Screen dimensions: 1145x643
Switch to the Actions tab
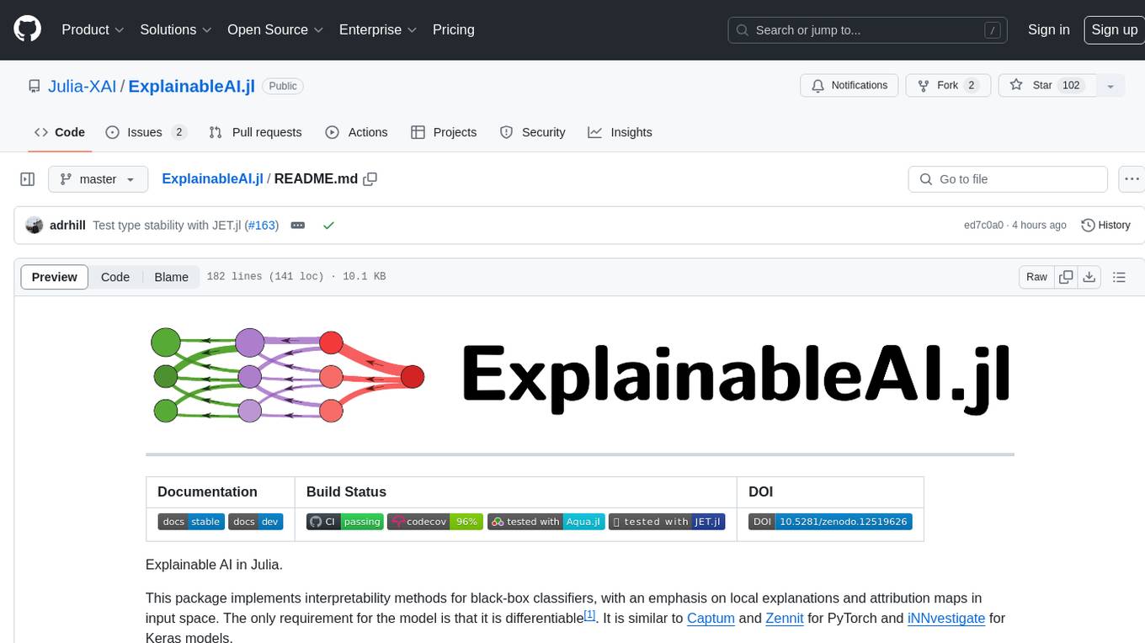pyautogui.click(x=356, y=132)
